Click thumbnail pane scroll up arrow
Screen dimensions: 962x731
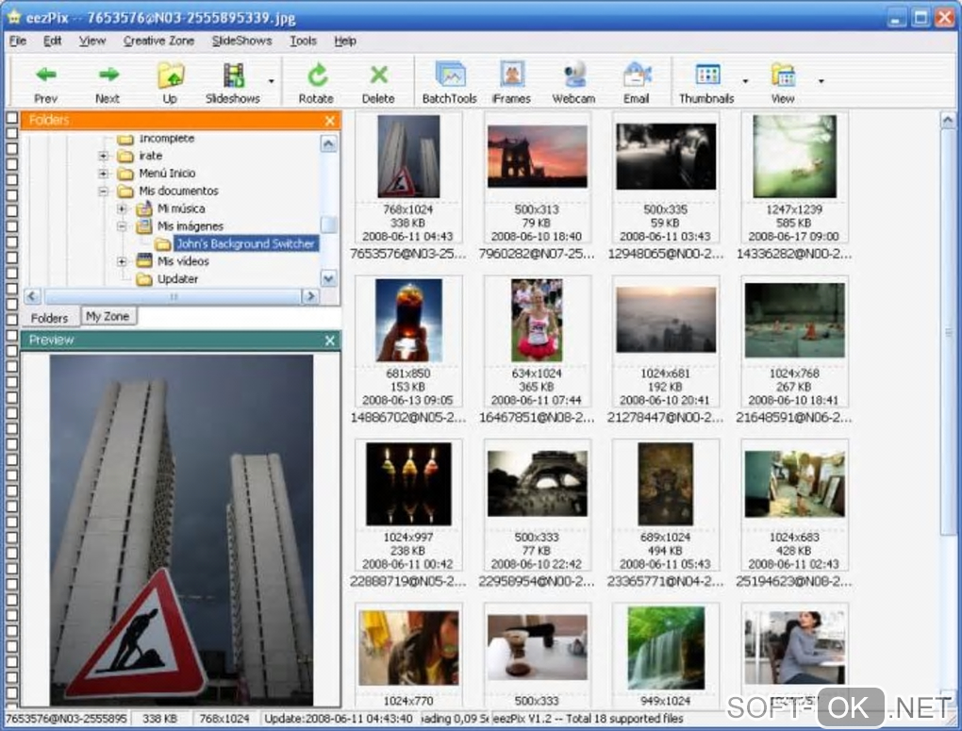click(947, 121)
